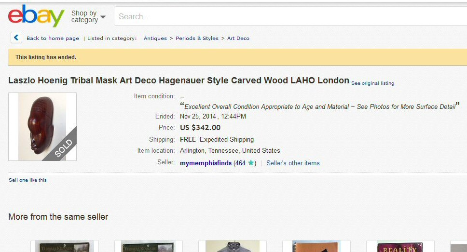Open the orange notebook item thumbnail
The height and width of the screenshot is (252, 467).
click(x=316, y=246)
